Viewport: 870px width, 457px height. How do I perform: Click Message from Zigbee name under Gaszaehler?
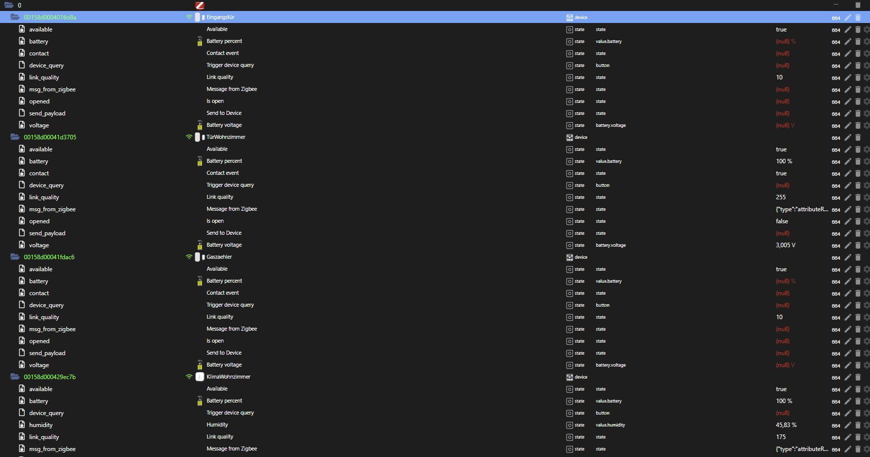tap(231, 329)
